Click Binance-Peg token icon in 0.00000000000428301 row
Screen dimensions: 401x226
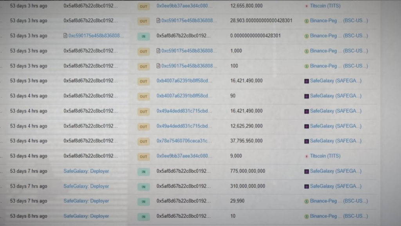(306, 36)
